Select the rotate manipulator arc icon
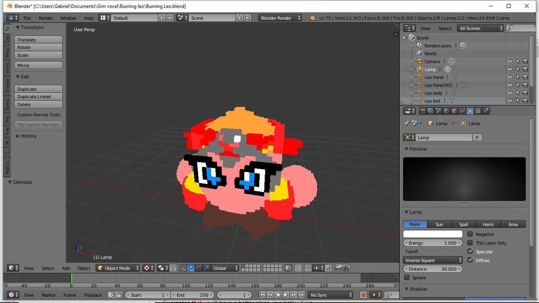 pos(199,268)
